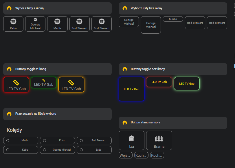Click Spotify icon on George Michael button
Screen dimensions: 235x168
pos(35,20)
